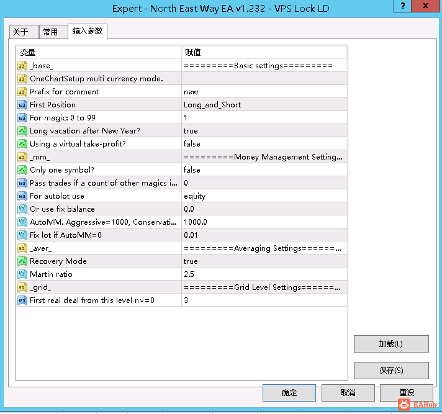Click the Martin ratio value 2.5

[x=264, y=274]
